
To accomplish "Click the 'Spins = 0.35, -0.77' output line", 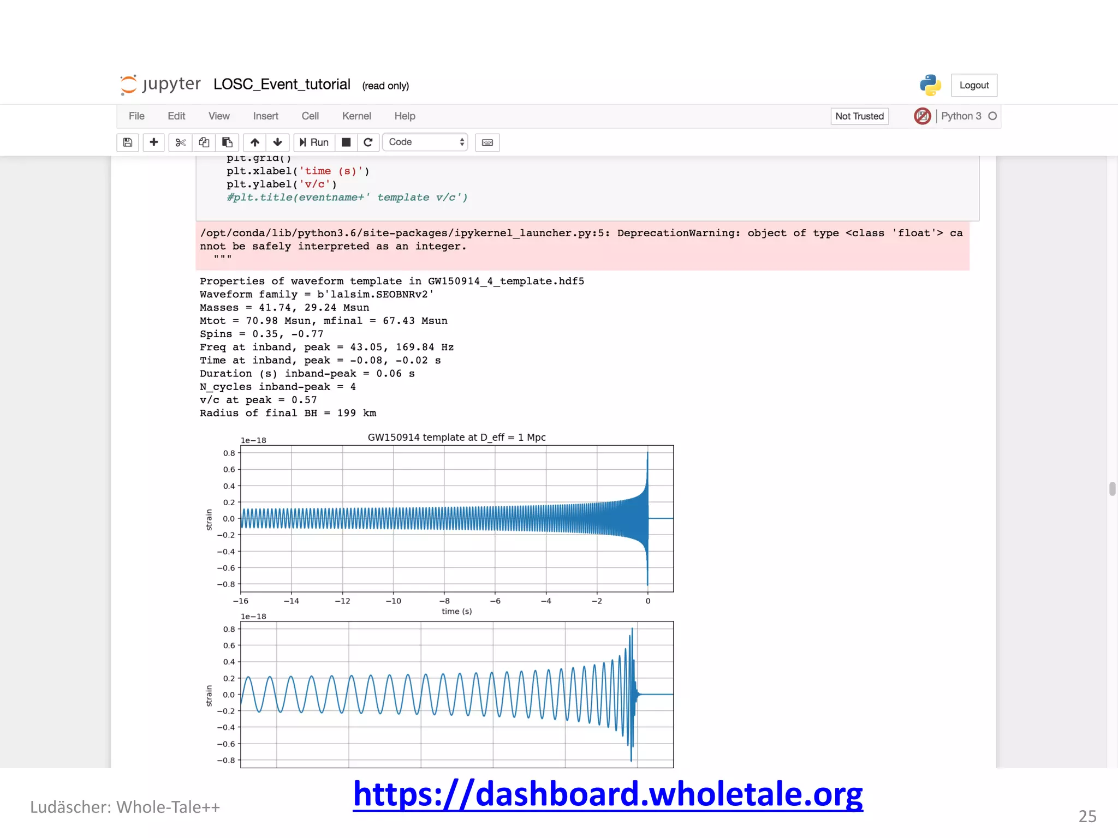I will [x=261, y=334].
